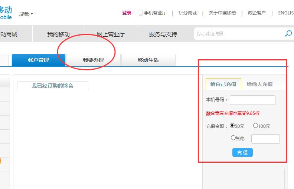The width and height of the screenshot is (294, 189).
Task: Click the 充值 recharge button
Action: [x=242, y=153]
